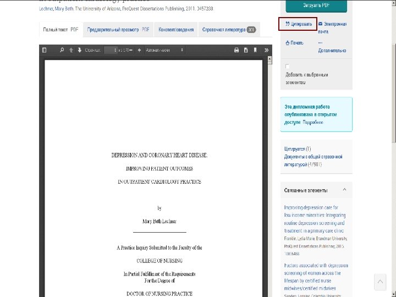
Task: Open related item Factors associated with depression
Action: coord(316,277)
